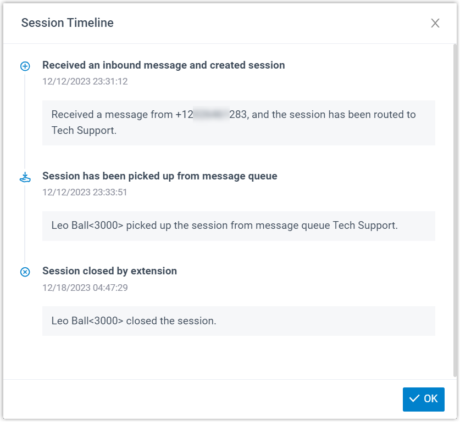The height and width of the screenshot is (422, 460).
Task: Click the plus circle session created icon
Action: tap(25, 66)
